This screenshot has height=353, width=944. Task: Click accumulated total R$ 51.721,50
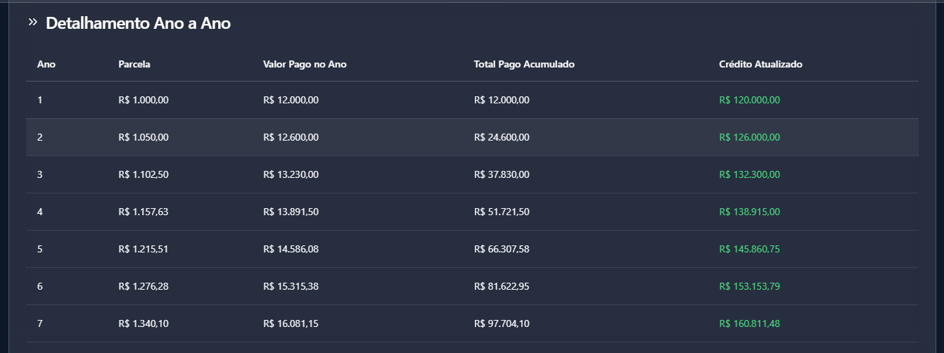pyautogui.click(x=502, y=212)
